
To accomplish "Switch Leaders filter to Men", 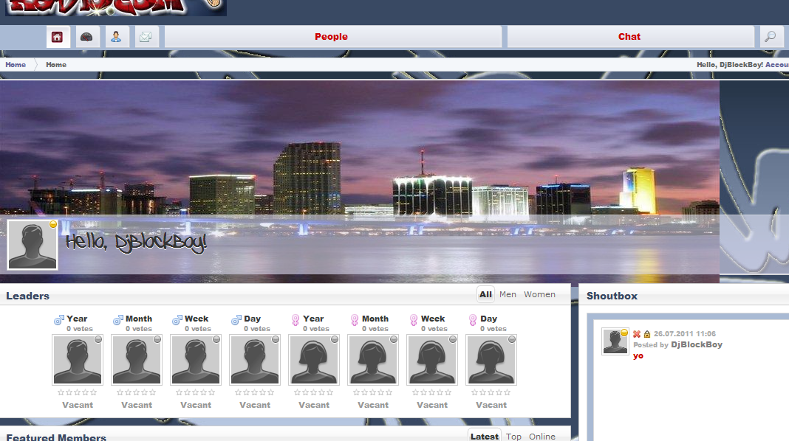I will click(x=508, y=294).
